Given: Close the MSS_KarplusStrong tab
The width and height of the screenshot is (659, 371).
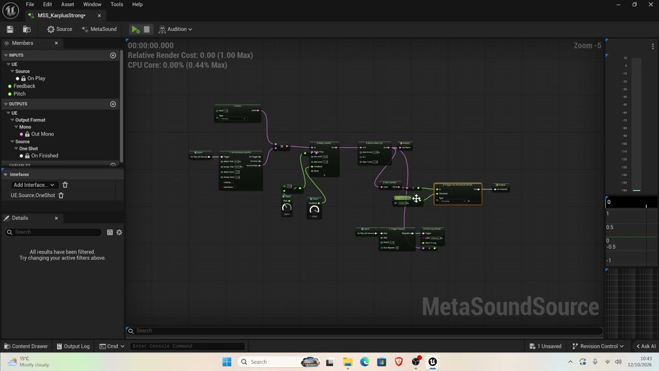Looking at the screenshot, I should pyautogui.click(x=99, y=15).
